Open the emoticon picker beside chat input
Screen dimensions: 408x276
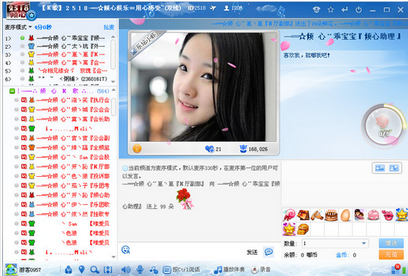click(126, 250)
